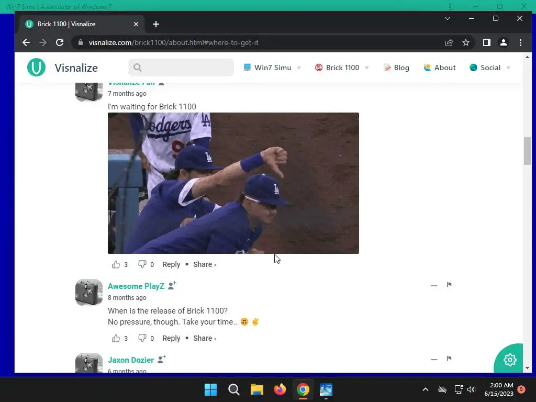This screenshot has height=402, width=536.
Task: View site security lock info
Action: coord(81,42)
